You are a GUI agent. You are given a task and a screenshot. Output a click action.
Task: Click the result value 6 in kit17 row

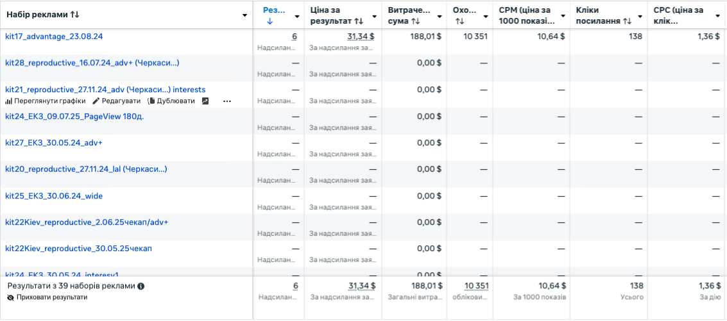click(x=295, y=37)
